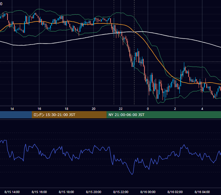The height and width of the screenshot is (195, 221).
Task: Click the 8/15 16:00 date label
Action: [39, 192]
